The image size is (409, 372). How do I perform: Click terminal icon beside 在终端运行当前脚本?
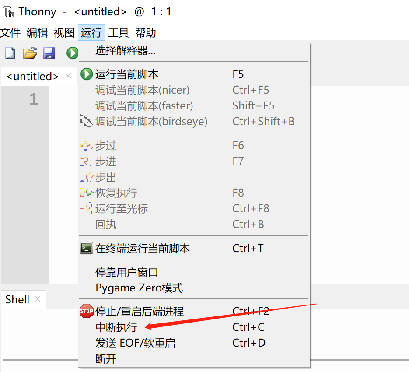[86, 248]
